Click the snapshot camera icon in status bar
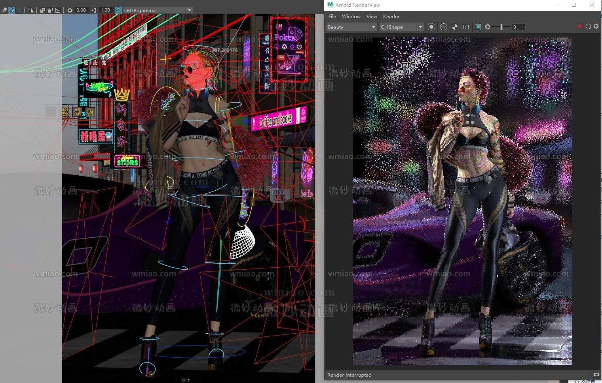The height and width of the screenshot is (383, 602). 596,374
